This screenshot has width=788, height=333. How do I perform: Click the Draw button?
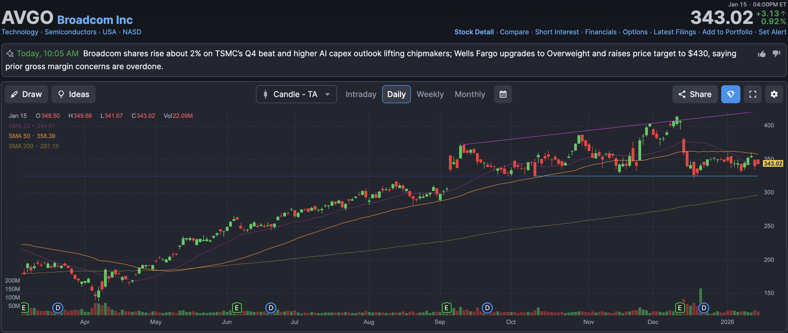click(x=26, y=94)
